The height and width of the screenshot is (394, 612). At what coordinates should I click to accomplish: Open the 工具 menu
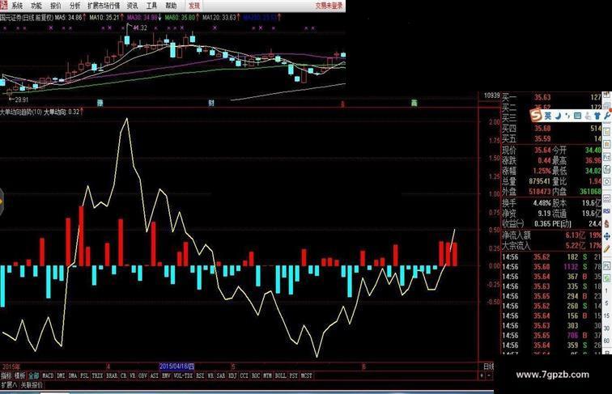[x=151, y=6]
